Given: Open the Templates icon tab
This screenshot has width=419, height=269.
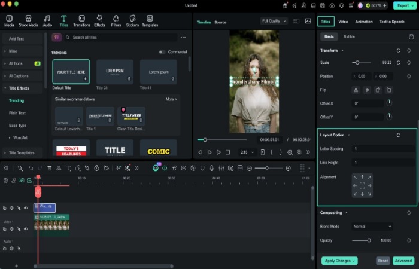Looking at the screenshot, I should coord(150,21).
